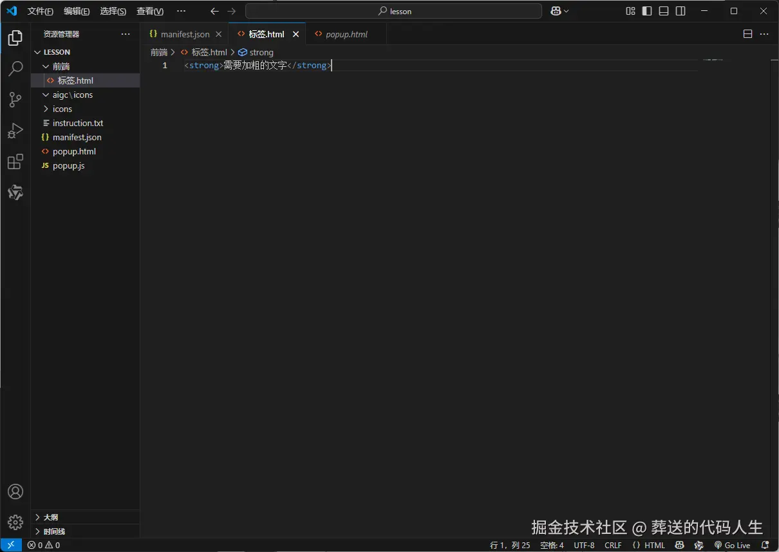Open popup.js in explorer tree
Screen dimensions: 779x552
point(85,165)
